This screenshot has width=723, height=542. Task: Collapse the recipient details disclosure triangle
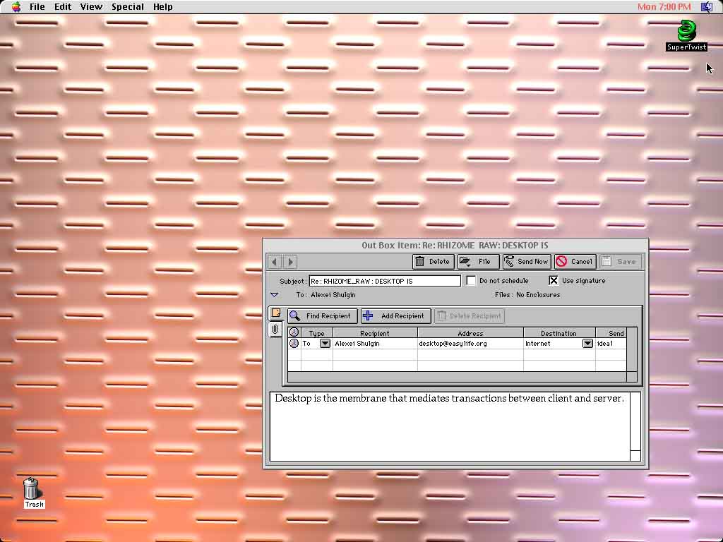coord(275,295)
